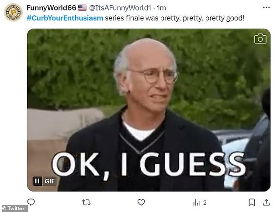
Task: Click the GIF label badge
Action: 50,181
